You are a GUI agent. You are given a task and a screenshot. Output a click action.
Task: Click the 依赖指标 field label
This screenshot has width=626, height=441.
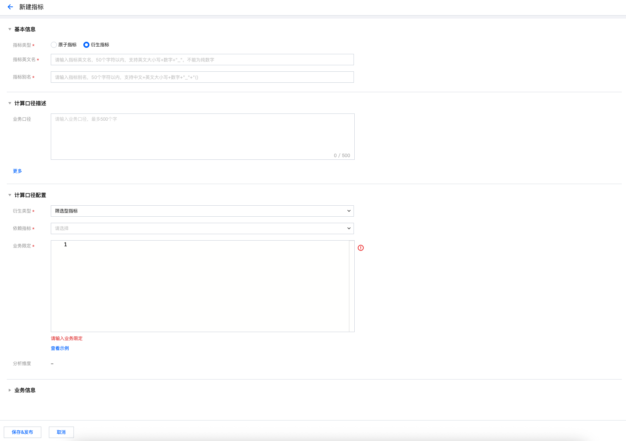pos(22,228)
